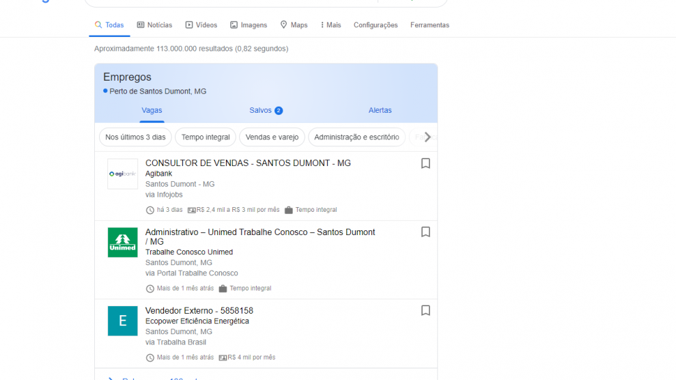Open the Salvos saved jobs tab
This screenshot has width=676, height=380.
tap(266, 111)
